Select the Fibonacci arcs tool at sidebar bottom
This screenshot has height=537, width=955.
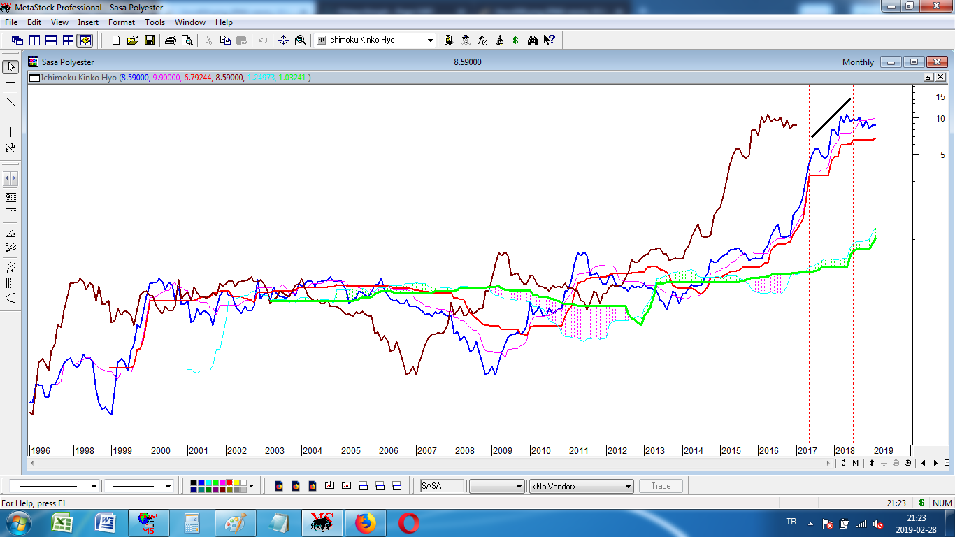10,299
